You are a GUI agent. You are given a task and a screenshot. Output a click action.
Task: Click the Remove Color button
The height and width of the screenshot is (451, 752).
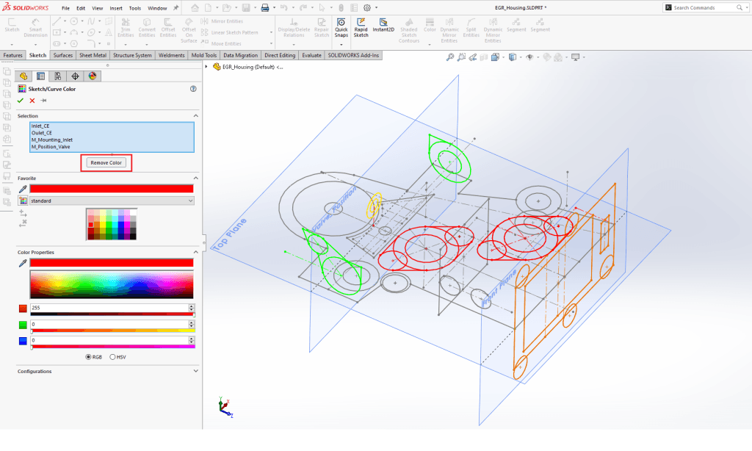pos(106,162)
